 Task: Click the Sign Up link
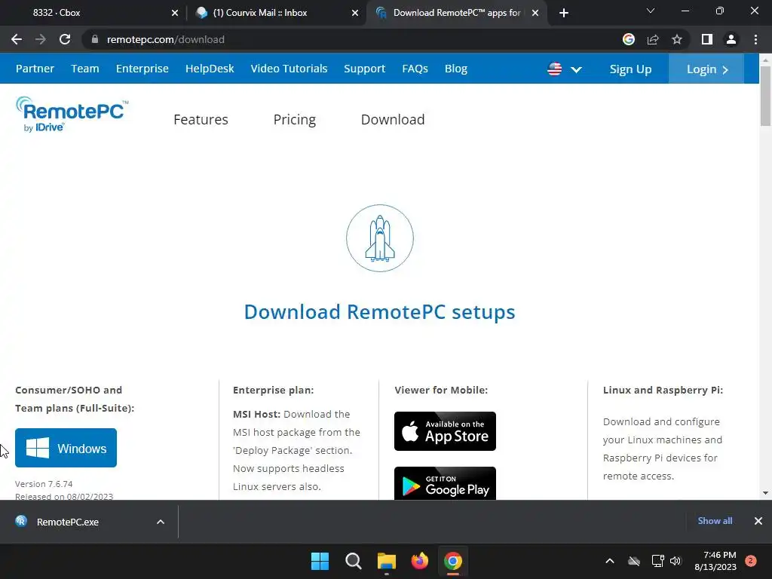click(x=630, y=69)
